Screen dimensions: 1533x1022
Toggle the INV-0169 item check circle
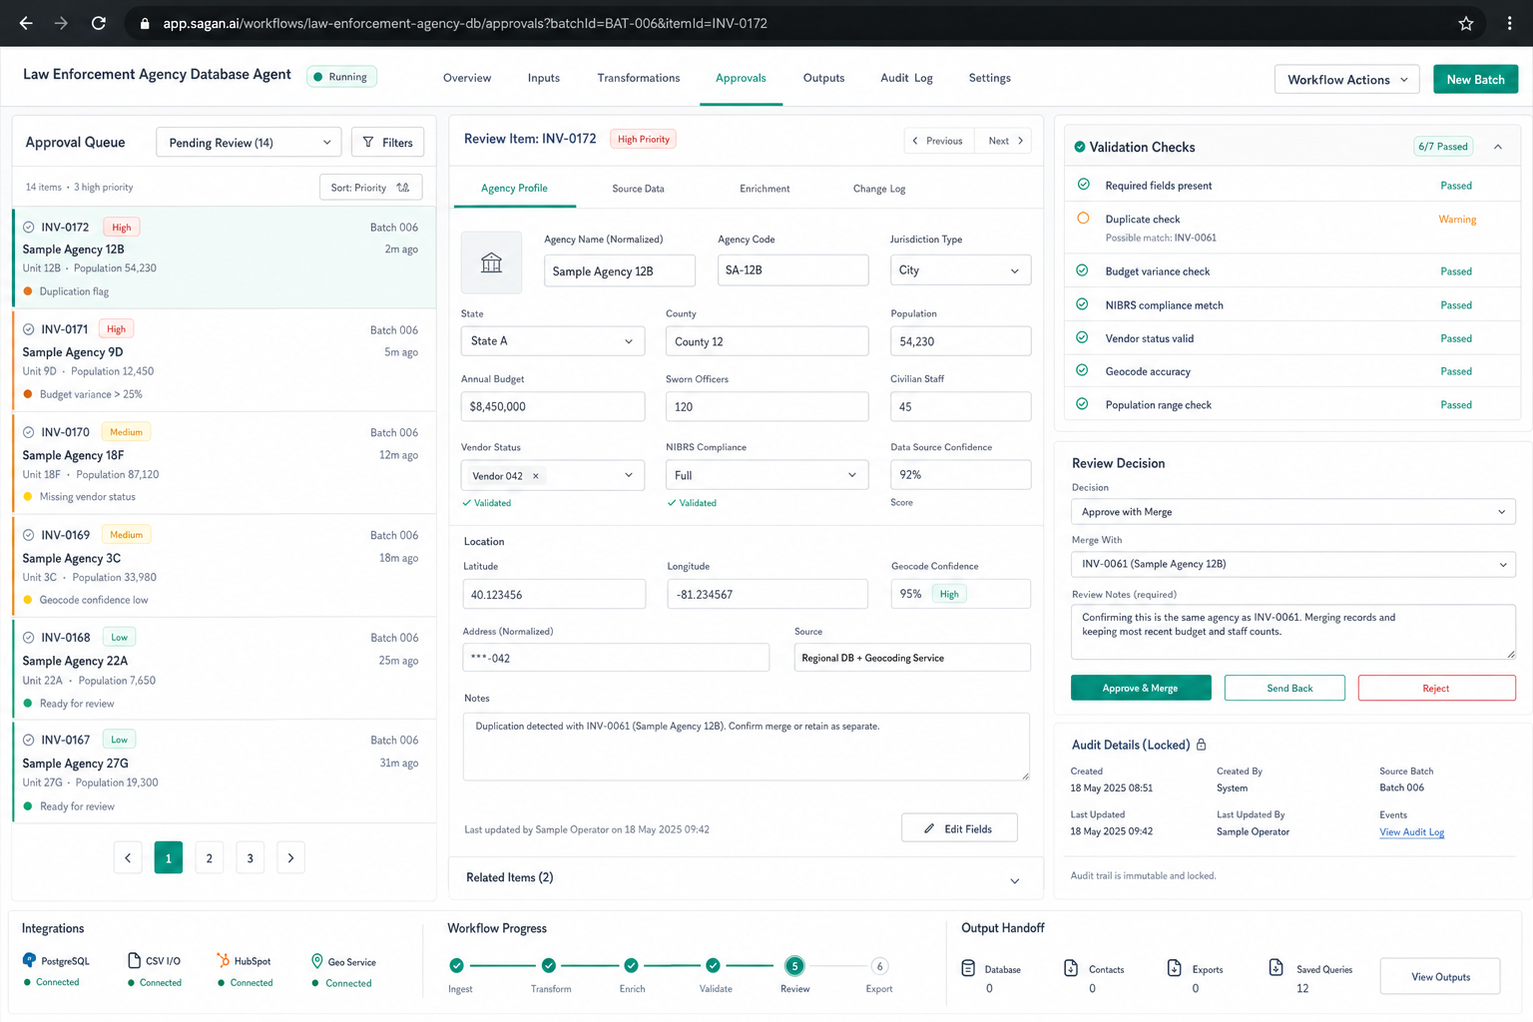click(x=29, y=535)
